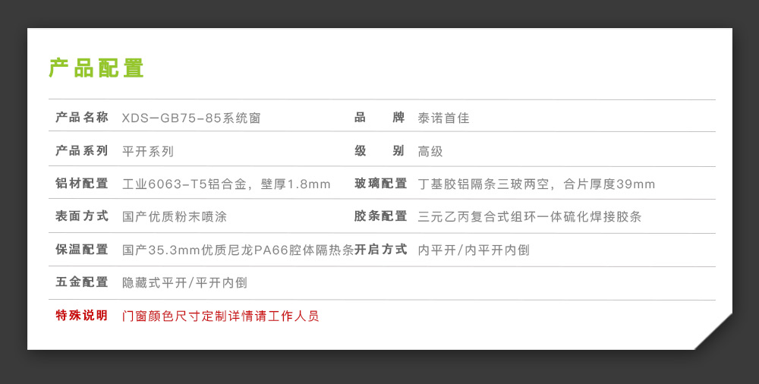Viewport: 759px width, 384px height.
Task: Select the 玻璃配置 label
Action: pyautogui.click(x=380, y=184)
